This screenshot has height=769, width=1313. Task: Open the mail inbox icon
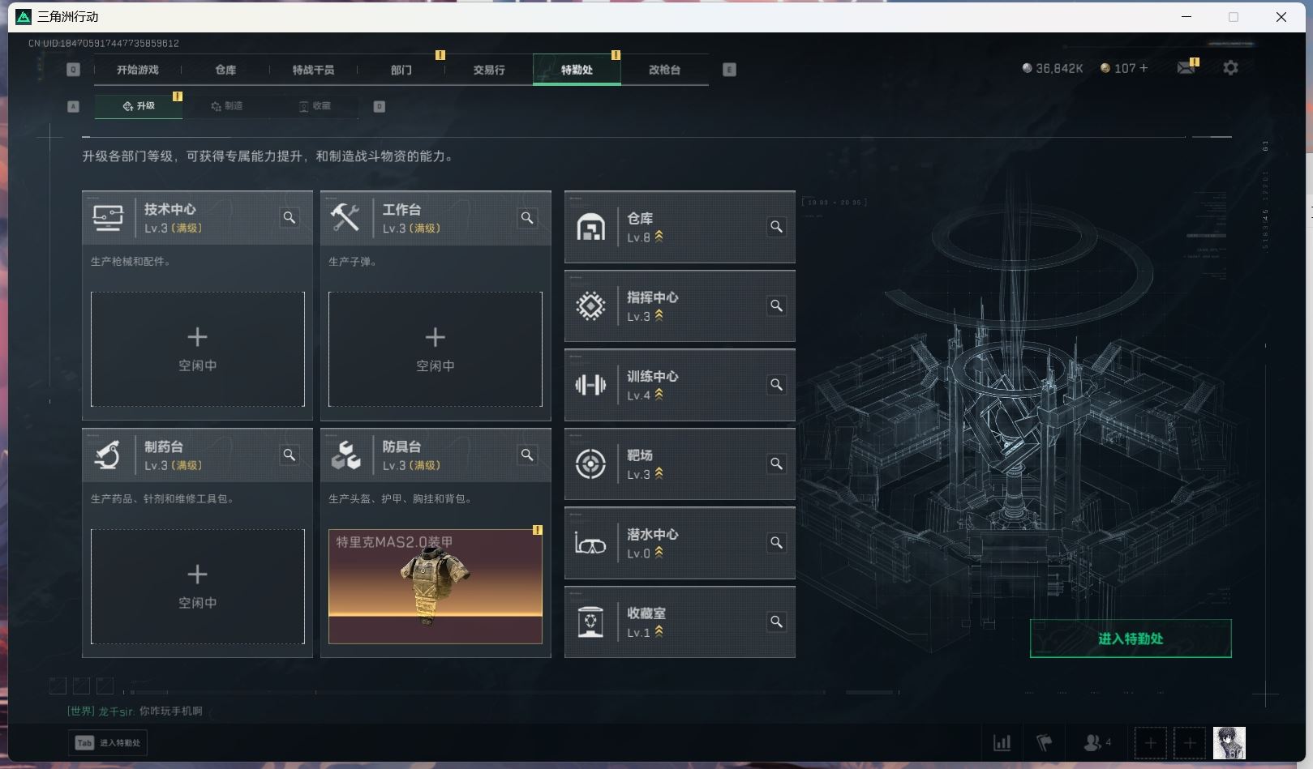(1186, 68)
